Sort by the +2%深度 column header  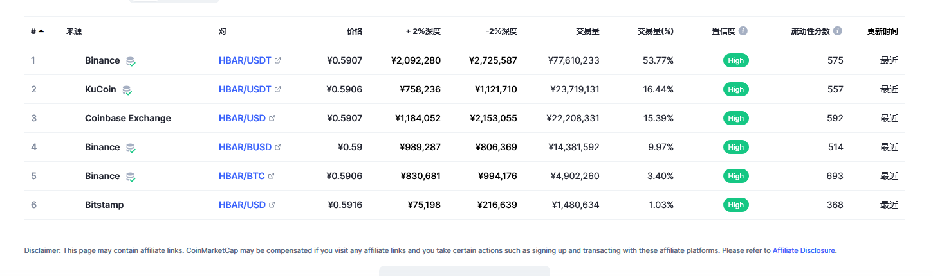(x=423, y=31)
